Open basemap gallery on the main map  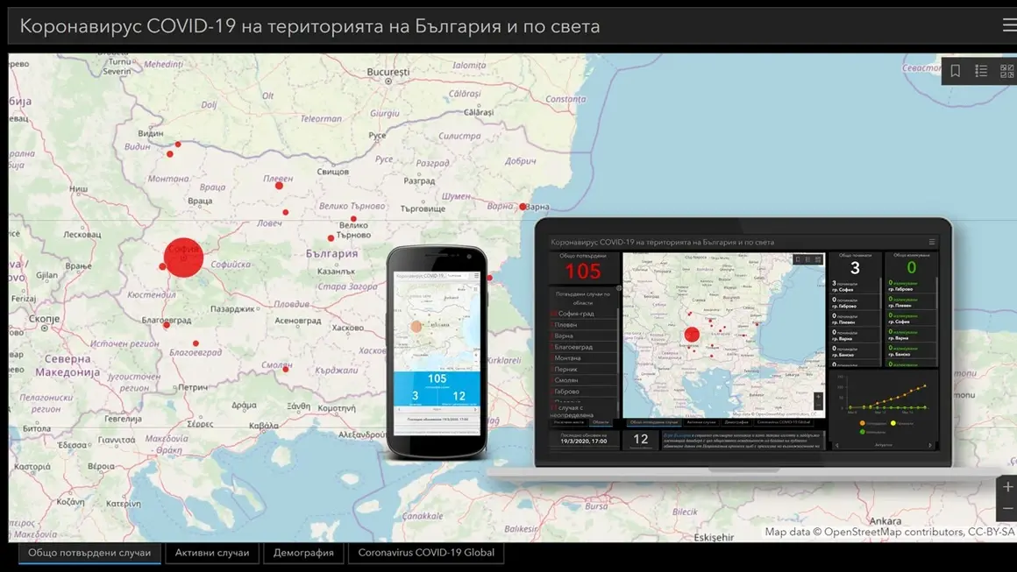(1006, 71)
